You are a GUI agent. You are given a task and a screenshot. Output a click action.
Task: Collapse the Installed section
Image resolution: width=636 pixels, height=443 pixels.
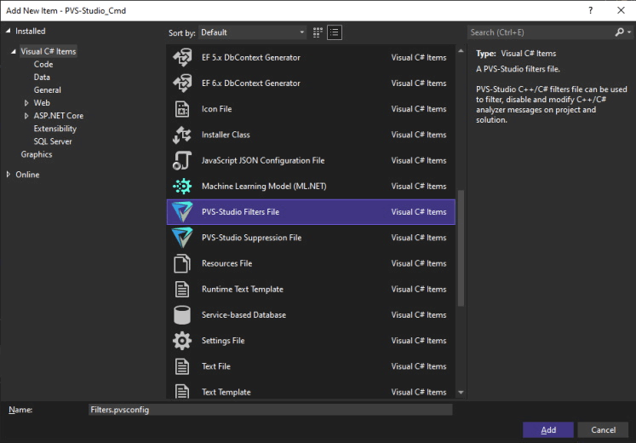[x=9, y=31]
